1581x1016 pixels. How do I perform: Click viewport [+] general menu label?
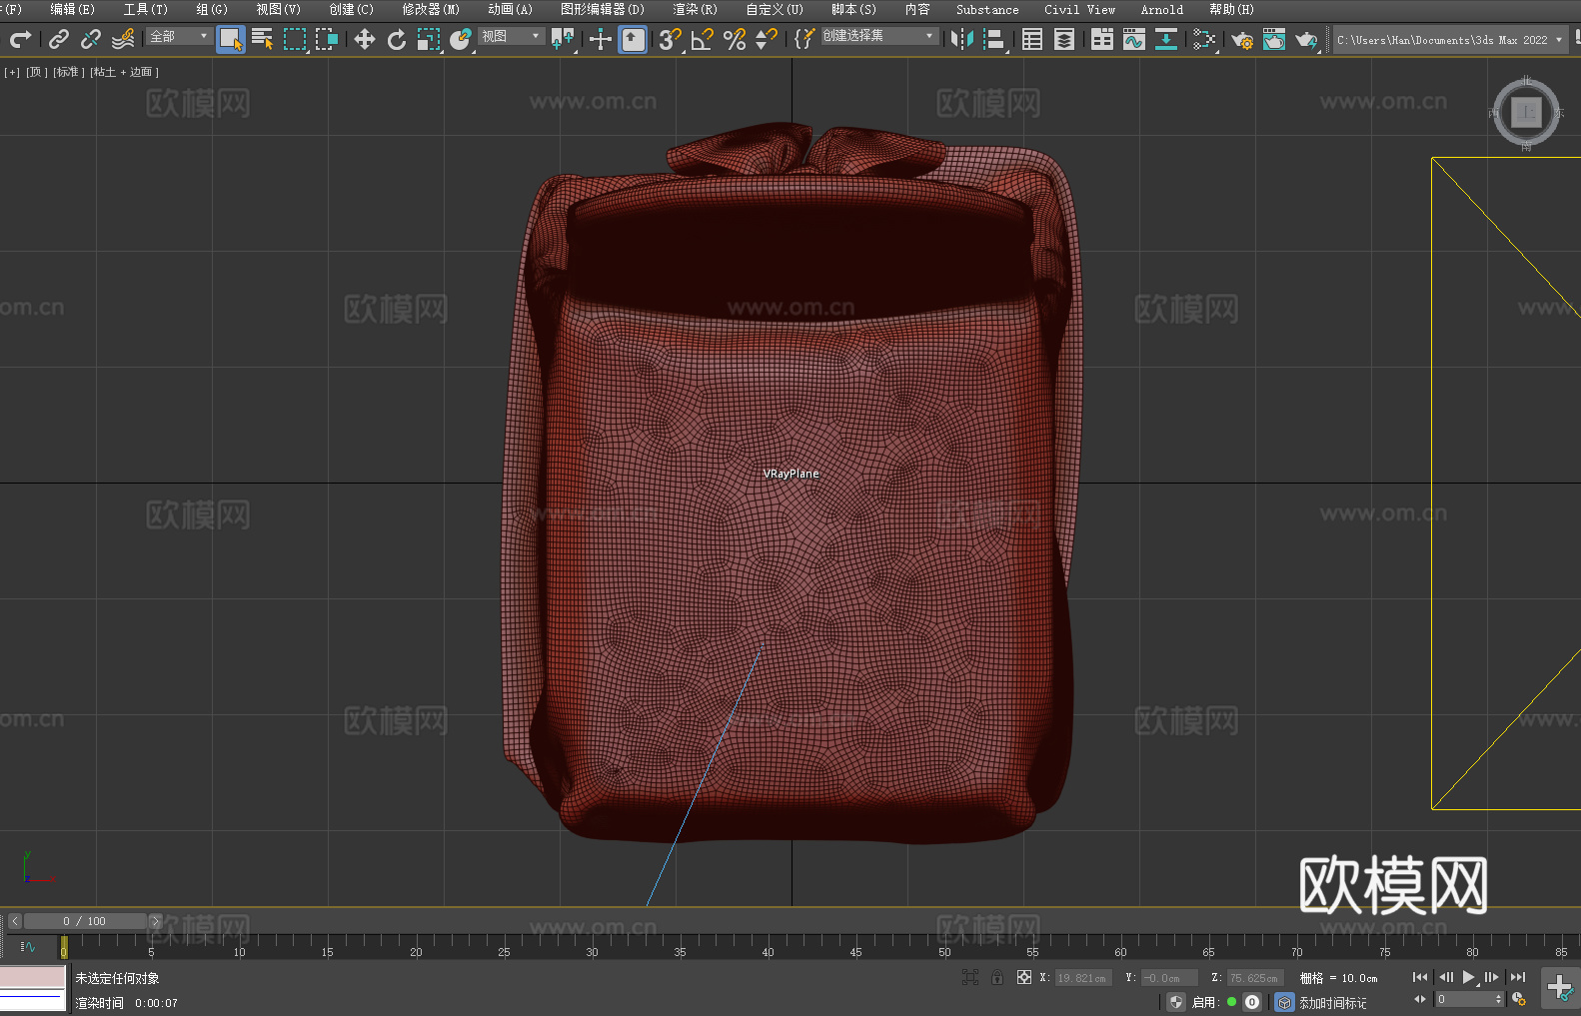coord(12,72)
